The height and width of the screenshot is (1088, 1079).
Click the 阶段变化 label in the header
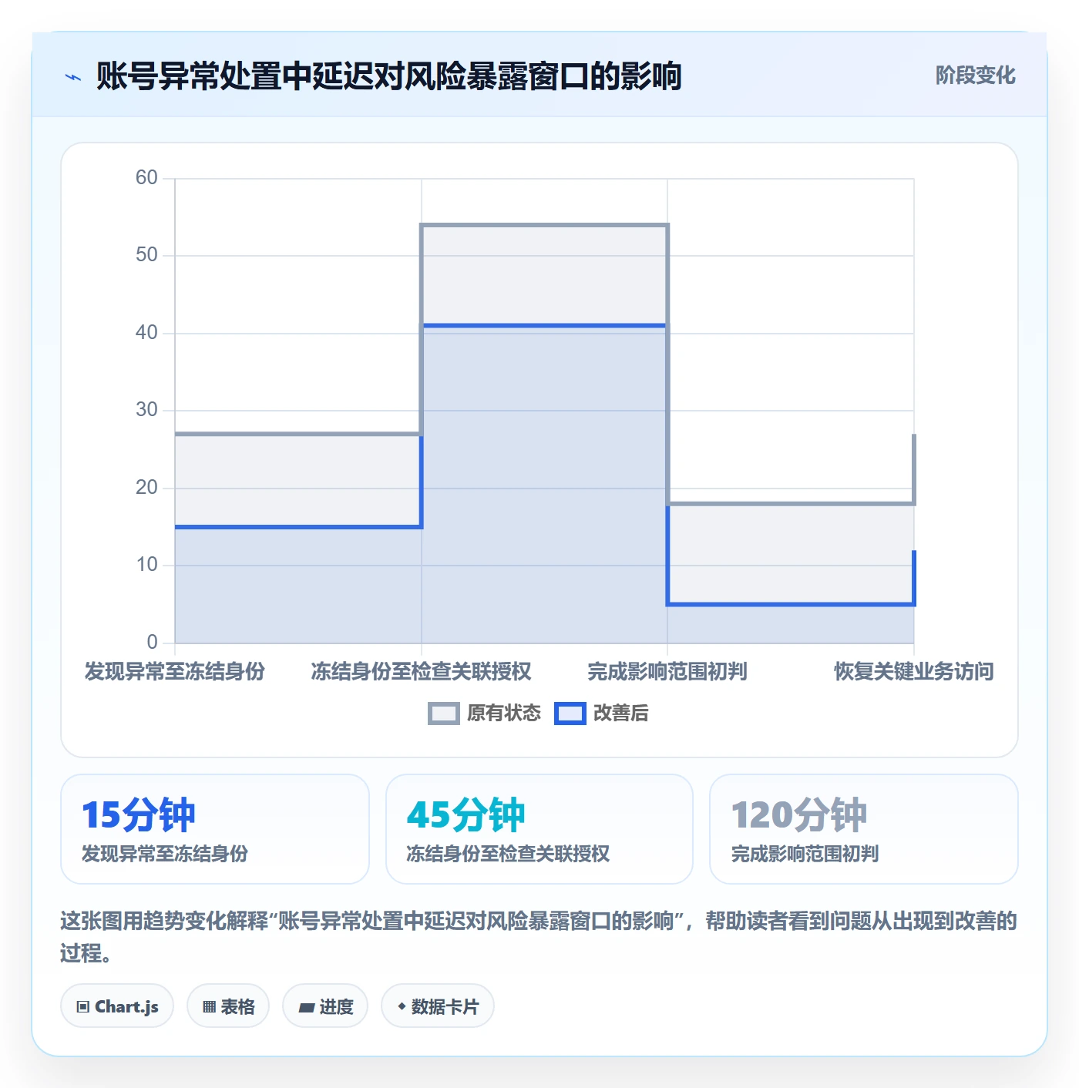975,76
